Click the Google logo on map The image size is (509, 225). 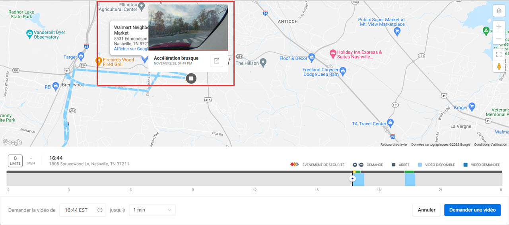[x=13, y=142]
